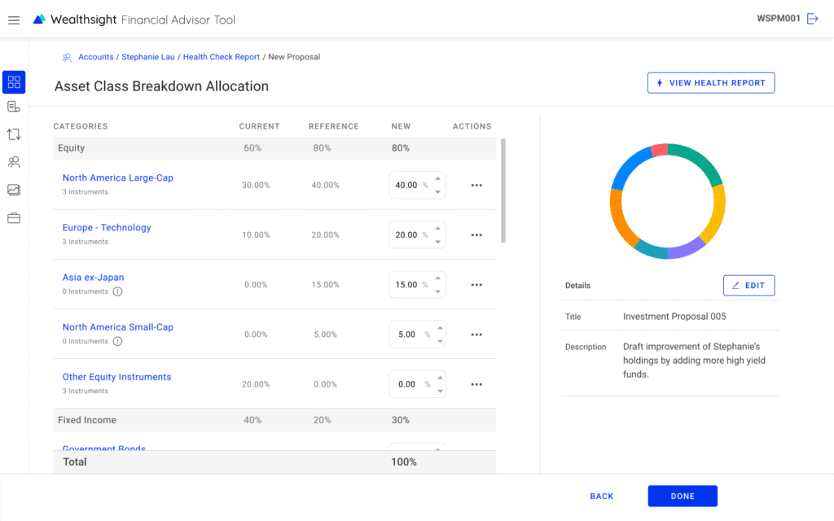Select the portfolio chart icon in sidebar
The image size is (834, 521).
coord(13,189)
